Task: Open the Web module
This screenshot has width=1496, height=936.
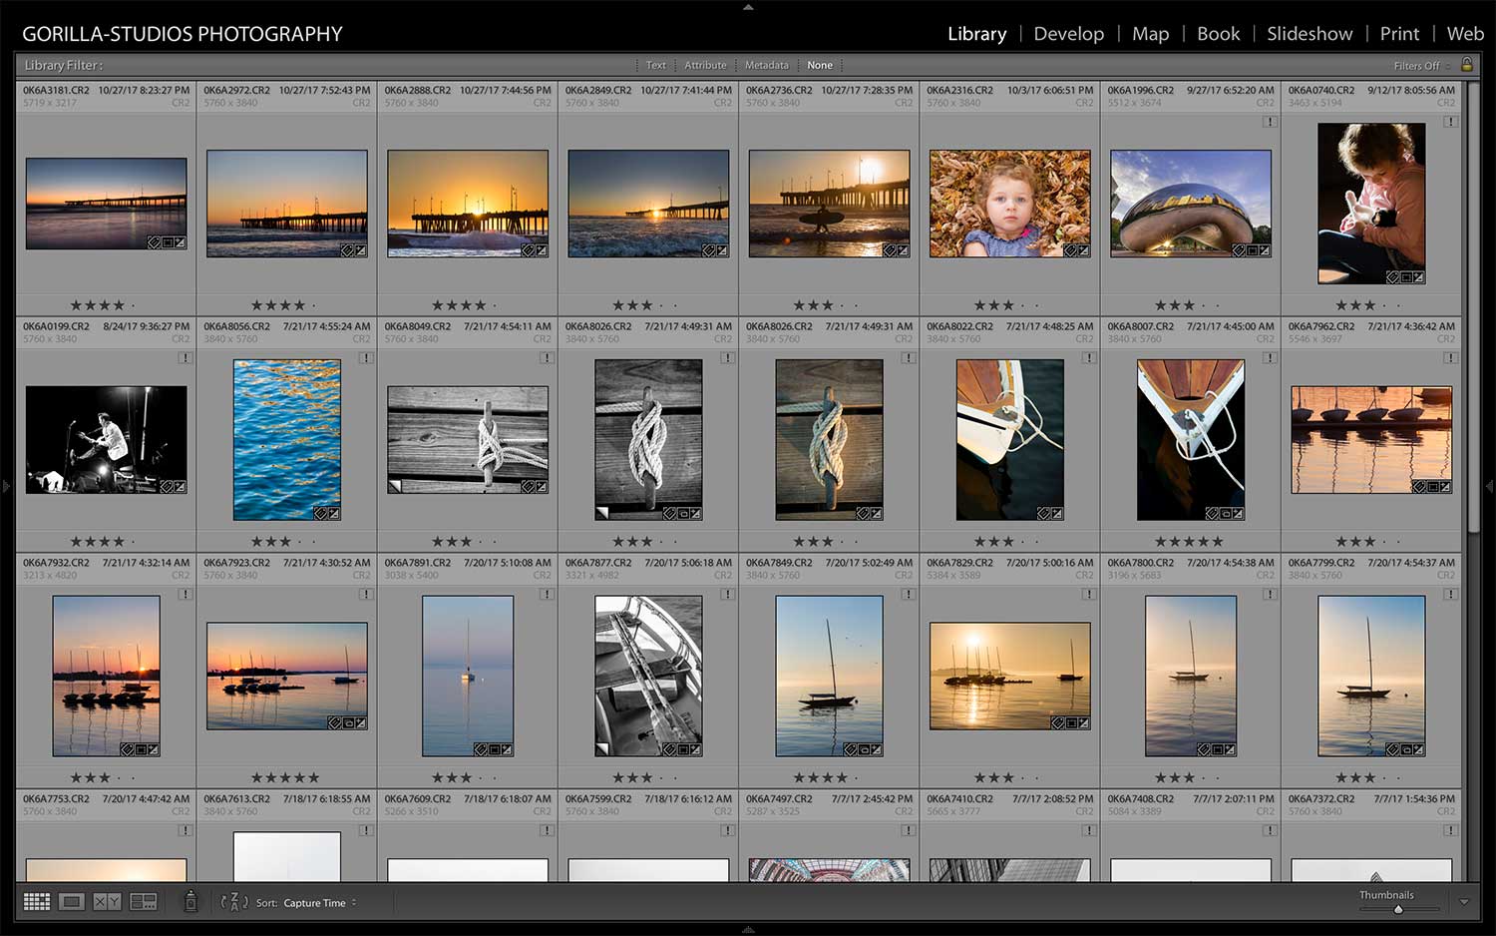Action: pyautogui.click(x=1465, y=34)
